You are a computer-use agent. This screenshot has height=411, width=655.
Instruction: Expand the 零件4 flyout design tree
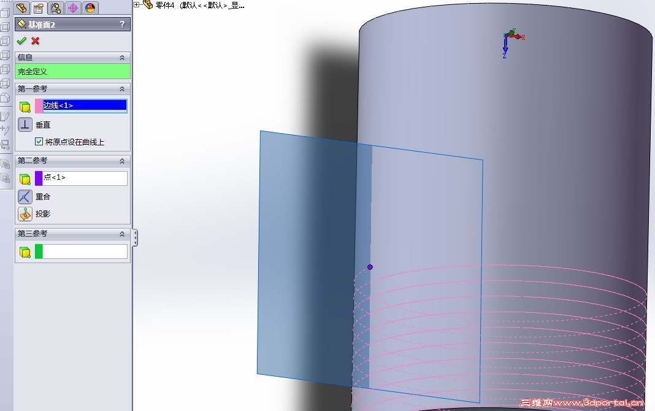[x=137, y=4]
